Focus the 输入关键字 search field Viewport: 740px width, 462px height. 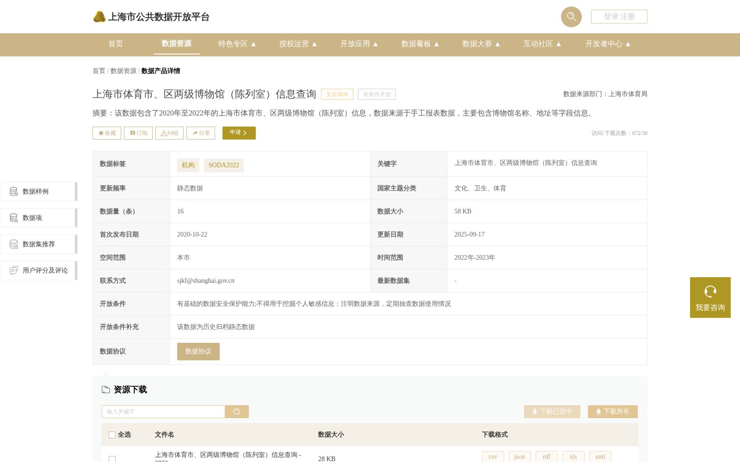pos(163,412)
